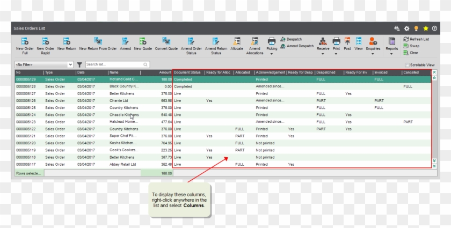Click Refresh List
Image resolution: width=451 pixels, height=228 pixels.
[416, 39]
